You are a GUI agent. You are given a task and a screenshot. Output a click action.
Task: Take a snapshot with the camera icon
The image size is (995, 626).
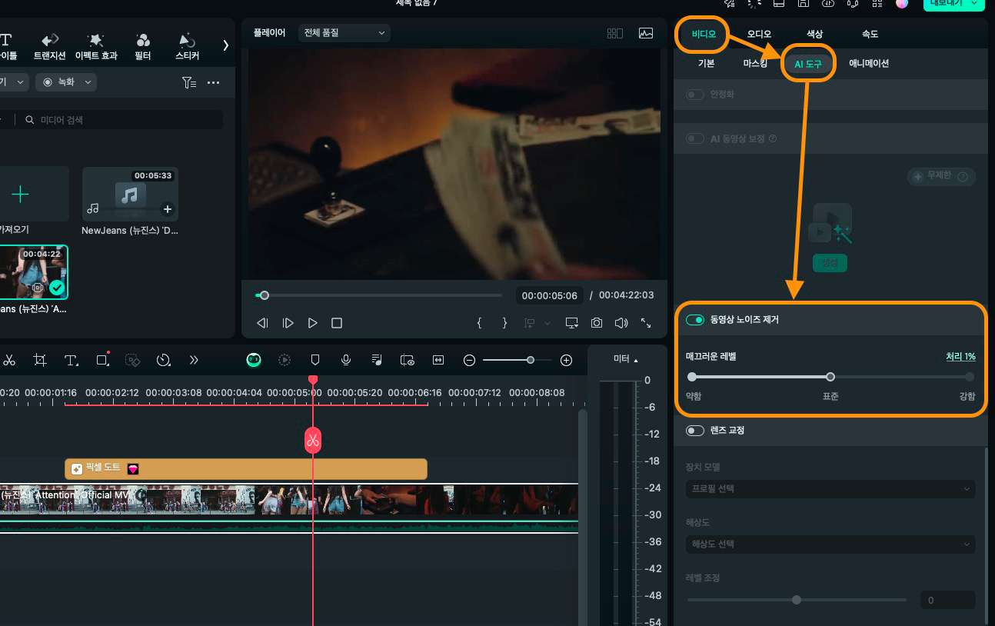[x=597, y=323]
